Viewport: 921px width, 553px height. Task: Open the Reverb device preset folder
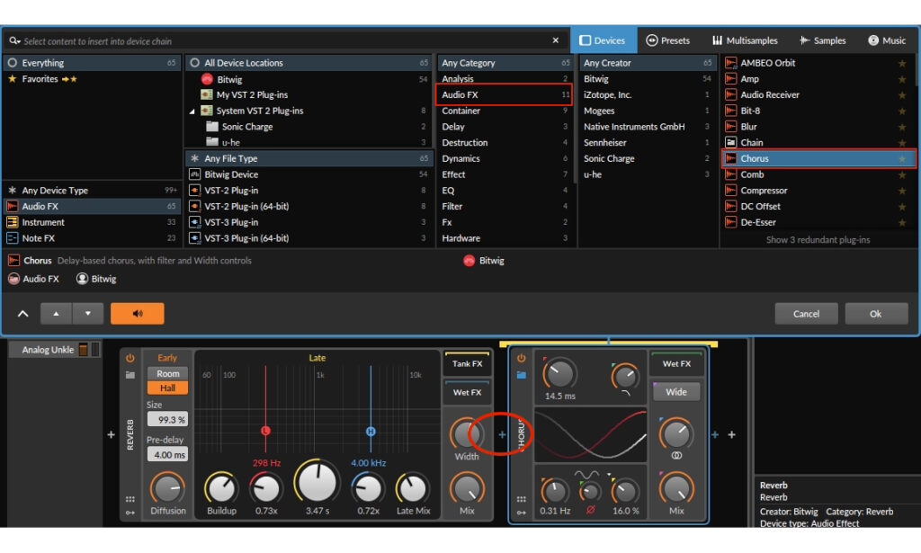(130, 375)
